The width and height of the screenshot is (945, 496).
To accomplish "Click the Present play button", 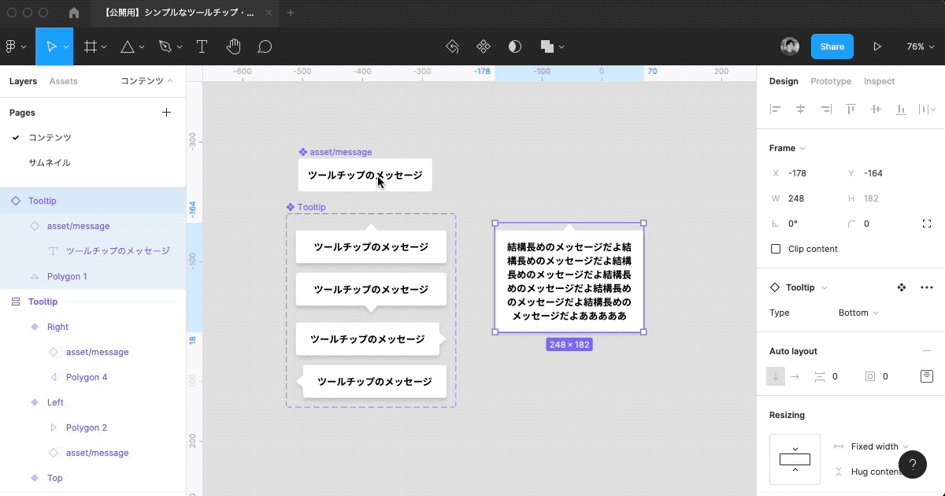I will 877,46.
